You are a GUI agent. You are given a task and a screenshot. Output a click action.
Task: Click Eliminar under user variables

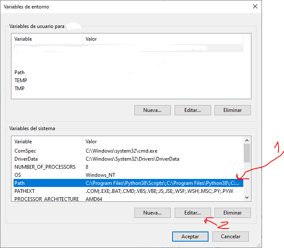pyautogui.click(x=232, y=110)
